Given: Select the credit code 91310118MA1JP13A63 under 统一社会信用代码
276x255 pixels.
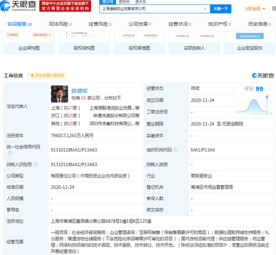Looking at the screenshot, I should [x=74, y=150].
